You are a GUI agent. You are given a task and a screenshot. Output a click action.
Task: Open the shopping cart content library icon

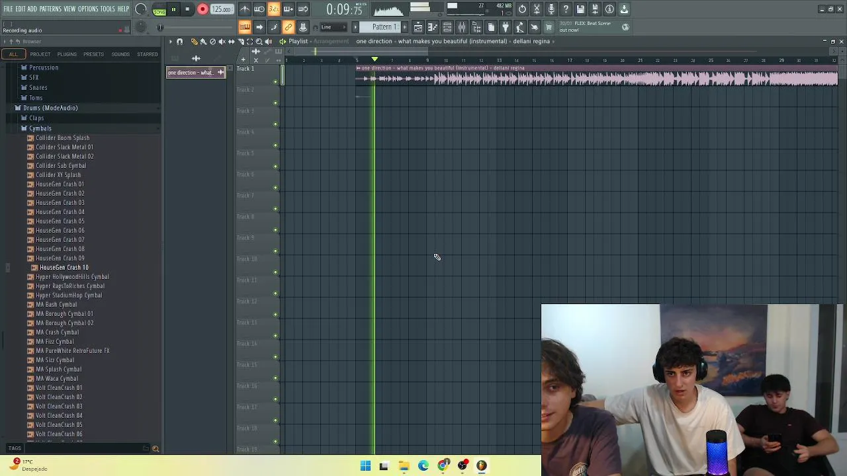549,27
